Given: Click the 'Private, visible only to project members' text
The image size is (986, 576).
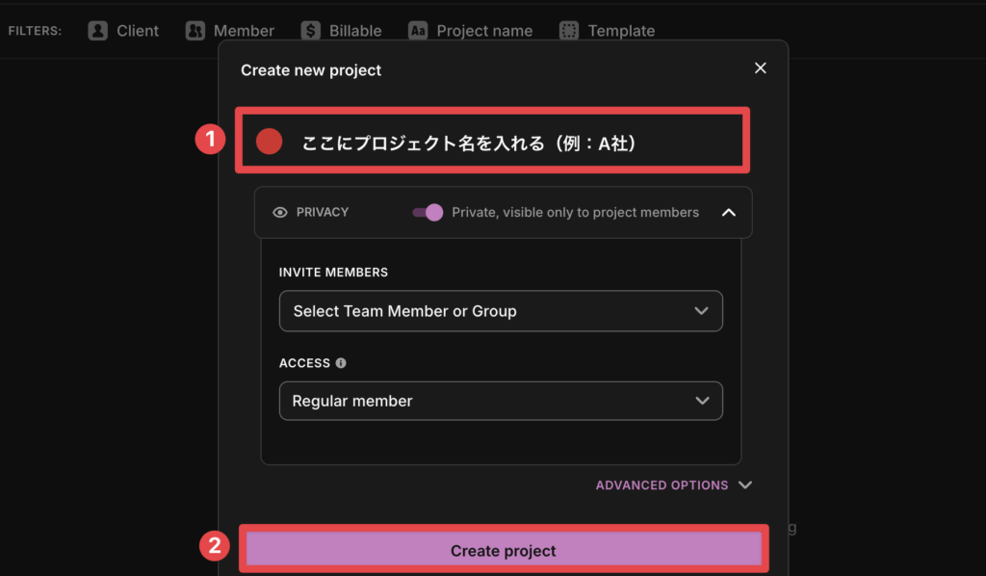Looking at the screenshot, I should point(575,212).
